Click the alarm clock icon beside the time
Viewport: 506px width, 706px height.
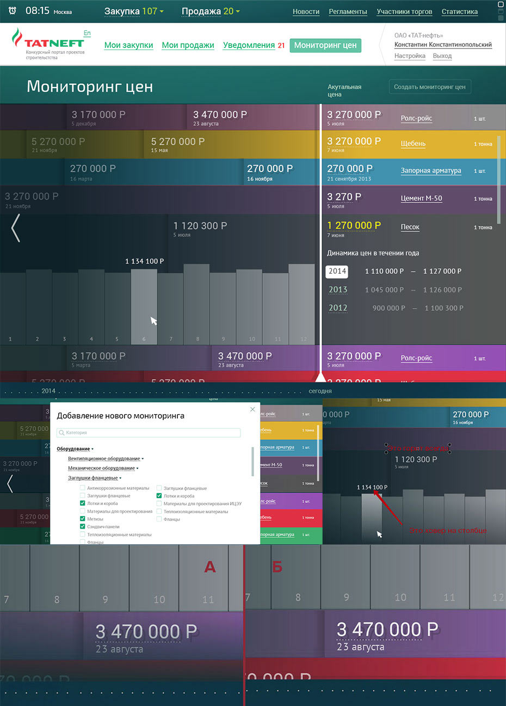(x=12, y=11)
